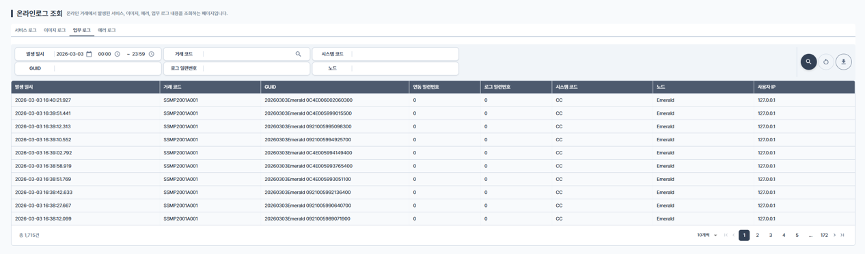Screen dimensions: 865x254
Task: Run the log search with the magnifier button
Action: [x=808, y=61]
